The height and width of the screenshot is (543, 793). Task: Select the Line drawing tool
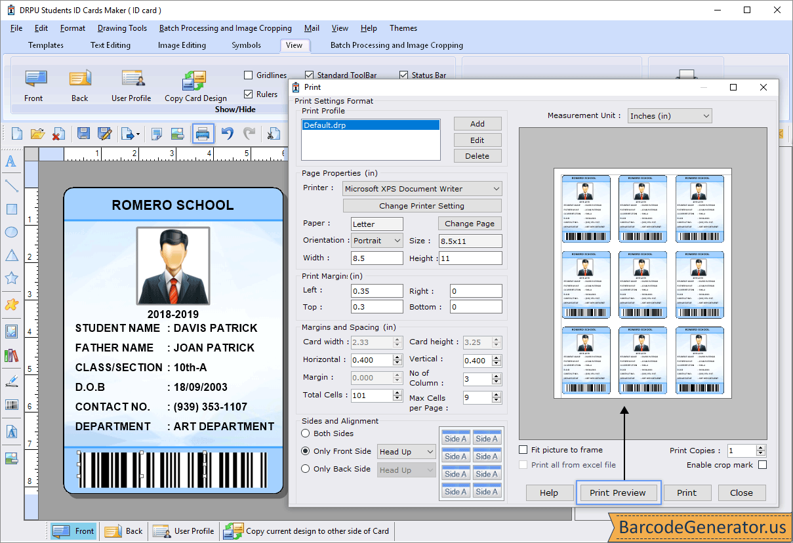pos(11,185)
